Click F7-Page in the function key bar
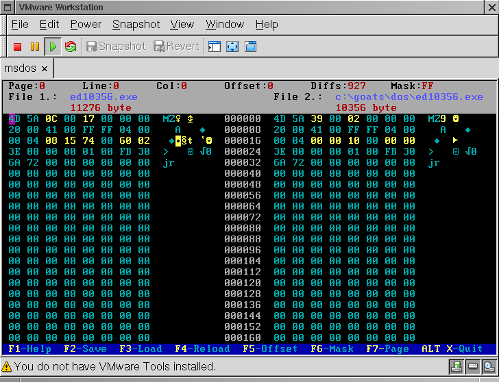 pyautogui.click(x=388, y=348)
